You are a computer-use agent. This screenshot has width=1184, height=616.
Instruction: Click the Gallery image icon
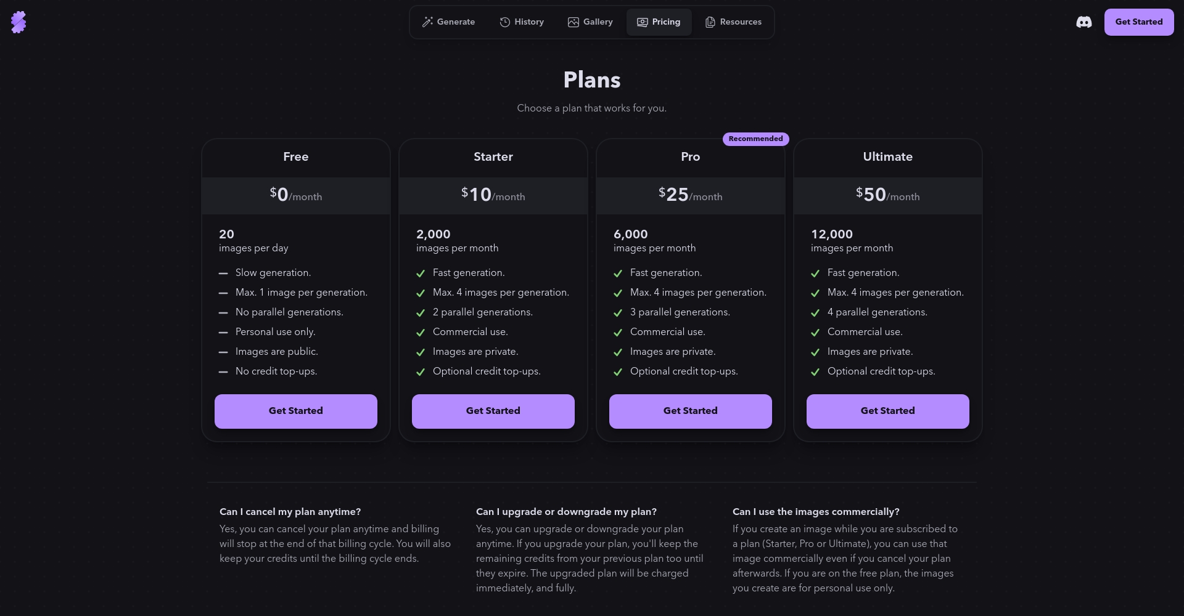pyautogui.click(x=573, y=22)
